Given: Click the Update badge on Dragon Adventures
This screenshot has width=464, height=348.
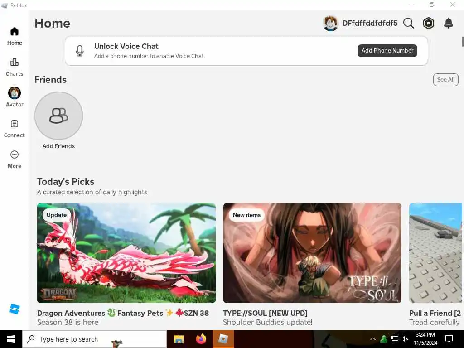Looking at the screenshot, I should click(x=57, y=215).
